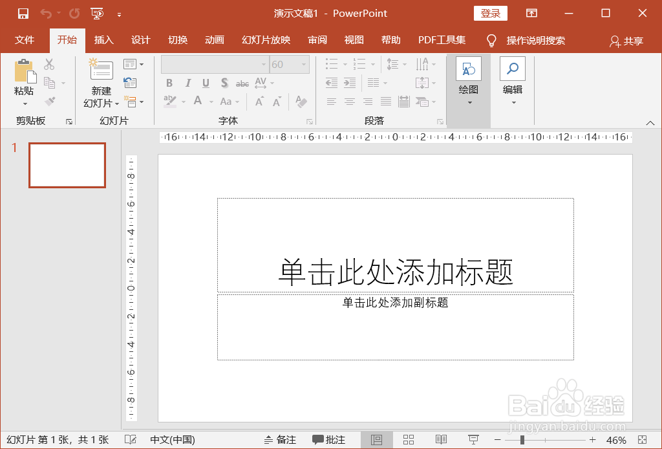This screenshot has height=449, width=662.
Task: Click Decrease Font Size icon
Action: coord(277,102)
